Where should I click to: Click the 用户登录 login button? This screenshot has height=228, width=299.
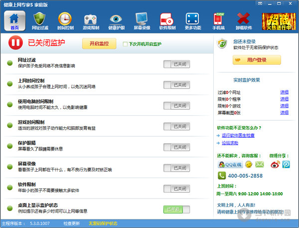pyautogui.click(x=257, y=60)
